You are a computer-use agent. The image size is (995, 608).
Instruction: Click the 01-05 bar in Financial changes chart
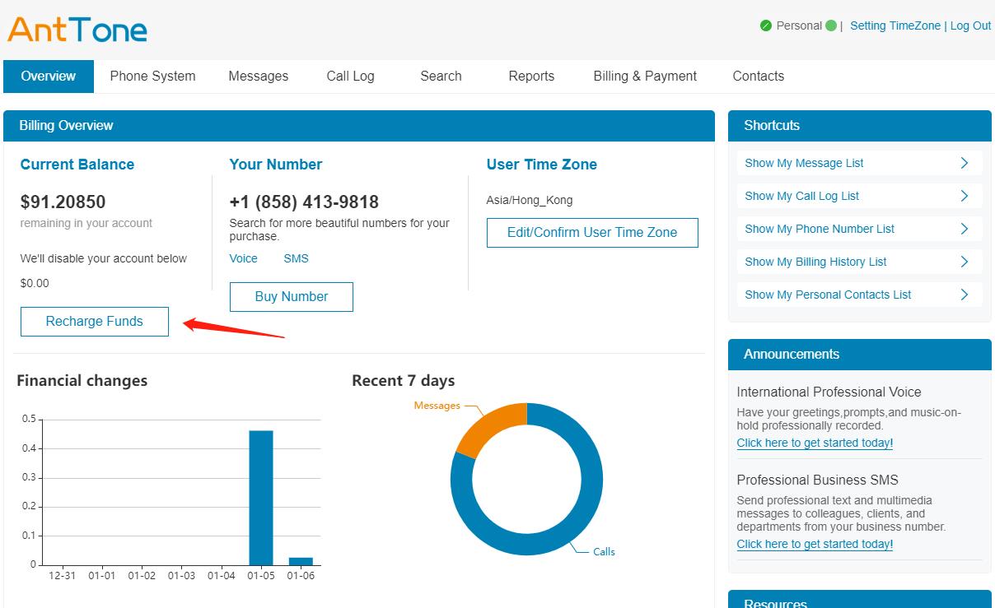(x=261, y=497)
